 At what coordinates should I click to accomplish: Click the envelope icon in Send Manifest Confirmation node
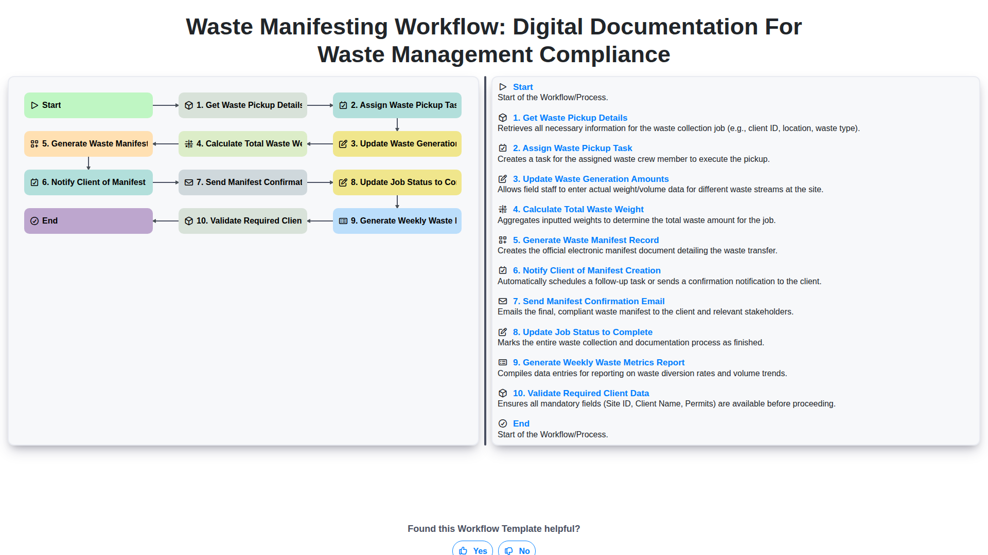[x=189, y=182]
